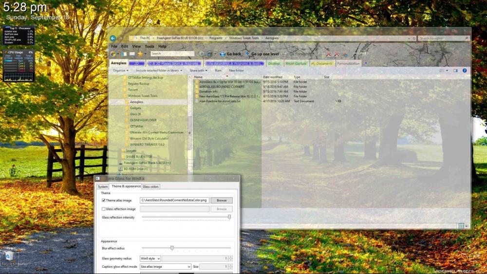Add a new tab with plus icon

[366, 63]
